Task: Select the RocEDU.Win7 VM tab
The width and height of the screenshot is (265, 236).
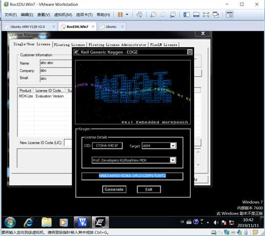Action: 77,27
